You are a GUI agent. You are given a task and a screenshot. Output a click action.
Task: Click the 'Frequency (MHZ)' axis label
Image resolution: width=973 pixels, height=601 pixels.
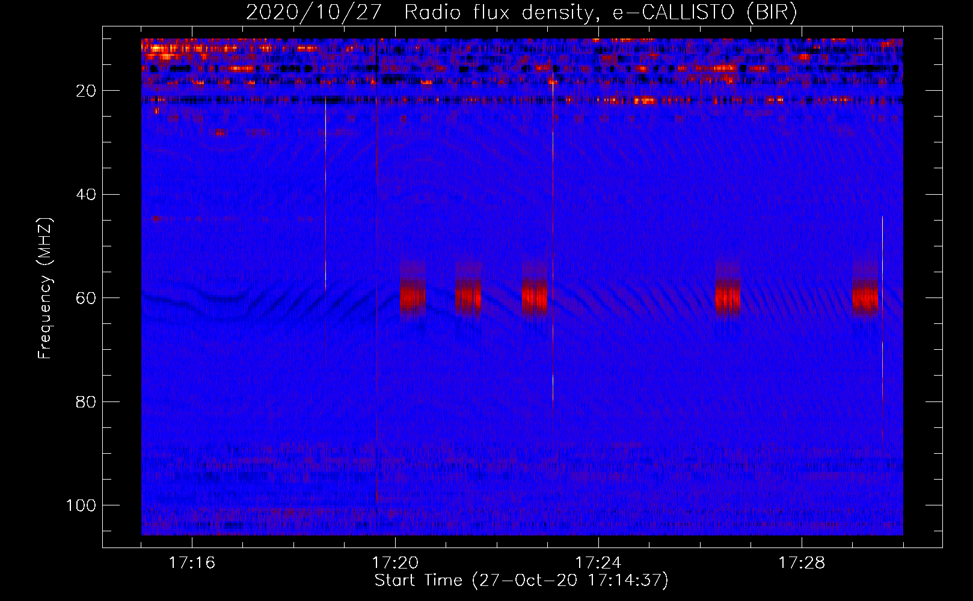click(45, 288)
